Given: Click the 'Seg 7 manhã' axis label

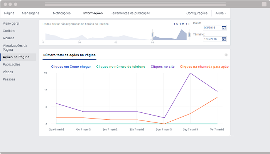Looking at the screenshot, I should 190,129.
